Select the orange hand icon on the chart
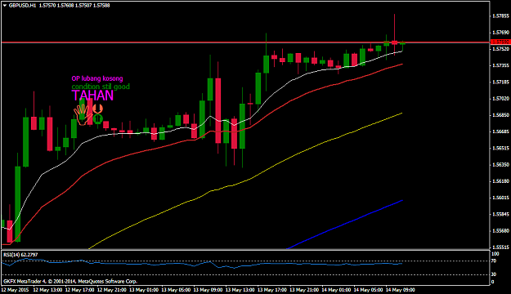511x294 pixels. click(82, 115)
